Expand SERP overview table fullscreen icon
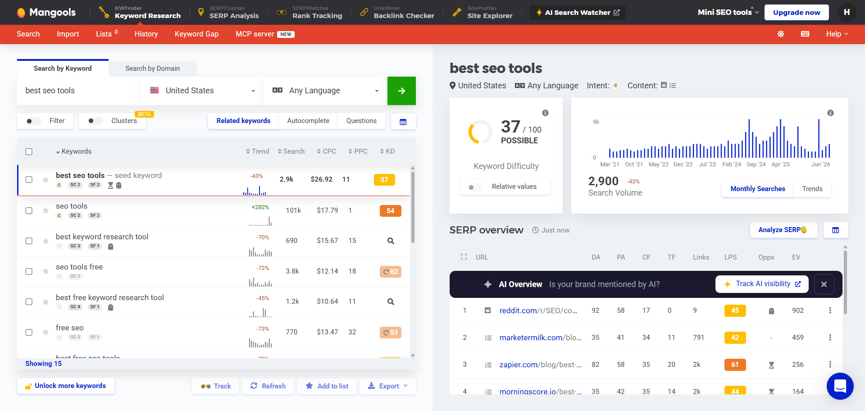The image size is (865, 411). 464,257
